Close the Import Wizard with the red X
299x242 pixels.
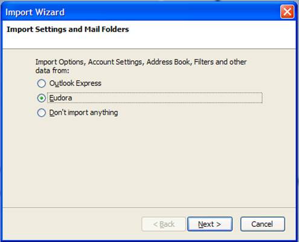tap(287, 12)
